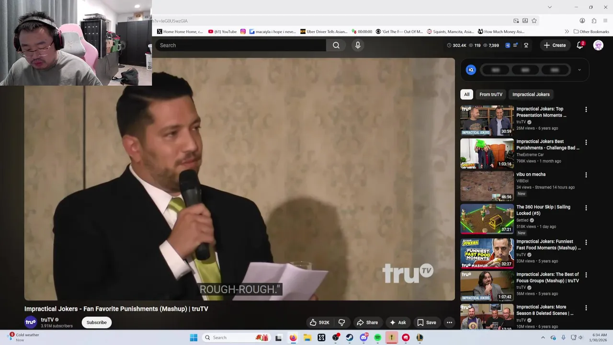The width and height of the screenshot is (613, 345).
Task: Show hidden system tray icons chevron
Action: pyautogui.click(x=543, y=338)
